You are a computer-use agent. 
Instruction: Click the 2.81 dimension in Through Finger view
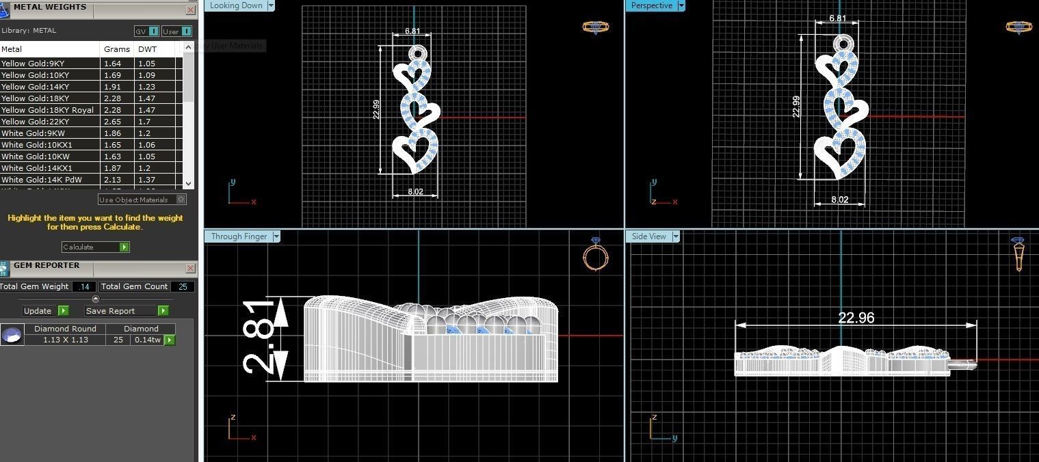(x=260, y=338)
